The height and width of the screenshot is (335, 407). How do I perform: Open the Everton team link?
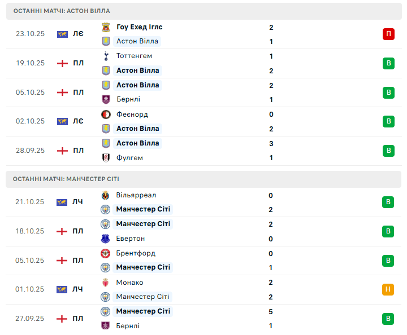[131, 239]
